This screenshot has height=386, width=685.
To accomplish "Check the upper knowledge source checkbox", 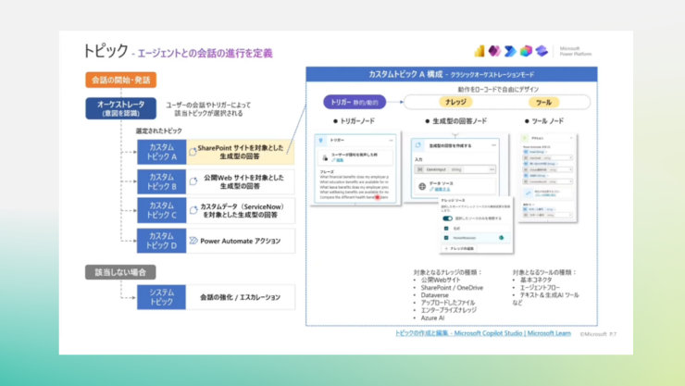I will 446,229.
